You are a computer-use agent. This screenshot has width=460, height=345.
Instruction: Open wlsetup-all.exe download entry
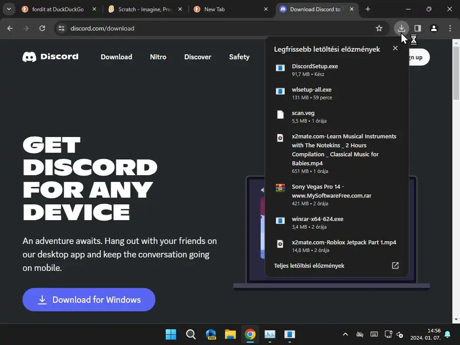pos(337,93)
